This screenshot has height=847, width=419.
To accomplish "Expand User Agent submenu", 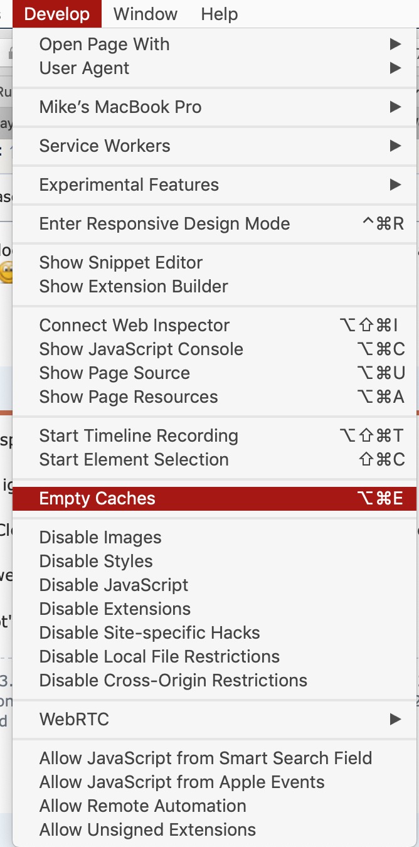I will pos(215,68).
